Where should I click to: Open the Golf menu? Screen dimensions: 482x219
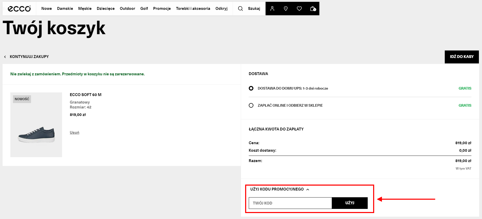(x=144, y=9)
